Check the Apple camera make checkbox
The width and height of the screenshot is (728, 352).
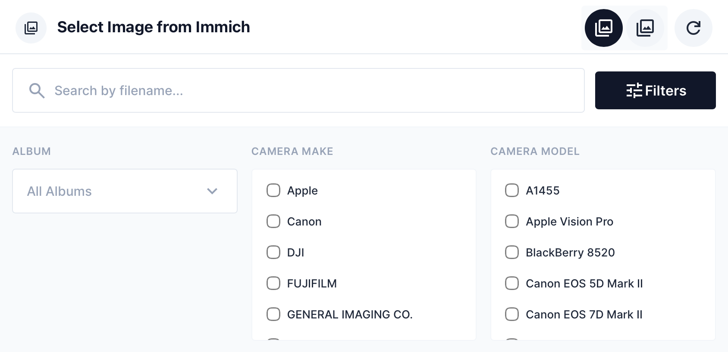[273, 190]
